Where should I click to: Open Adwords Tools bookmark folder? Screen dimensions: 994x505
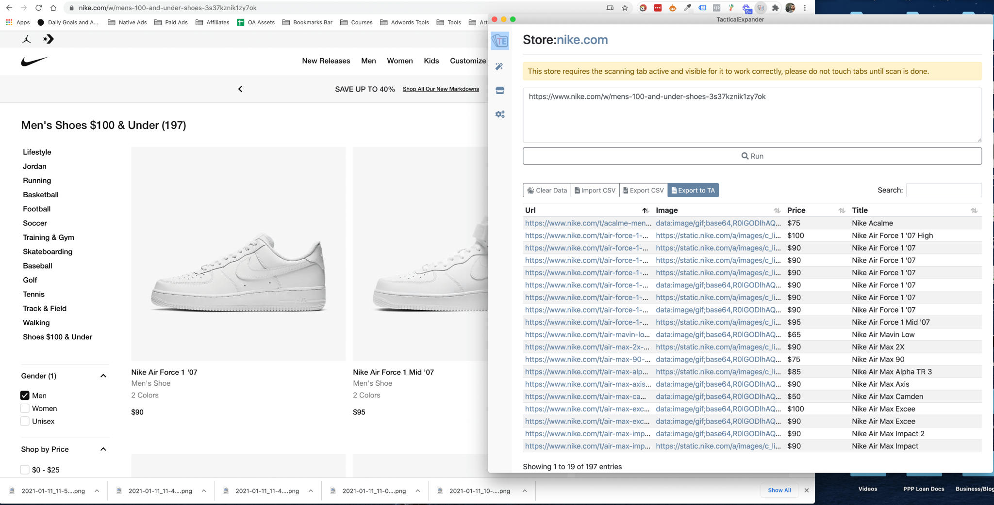coord(405,22)
